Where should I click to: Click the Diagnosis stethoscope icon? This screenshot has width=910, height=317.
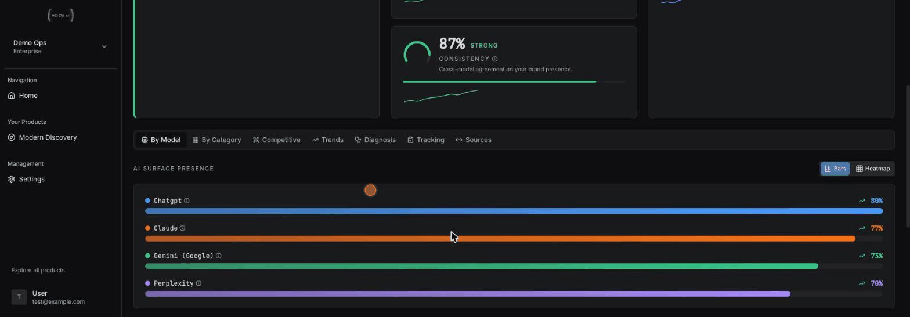(x=358, y=140)
